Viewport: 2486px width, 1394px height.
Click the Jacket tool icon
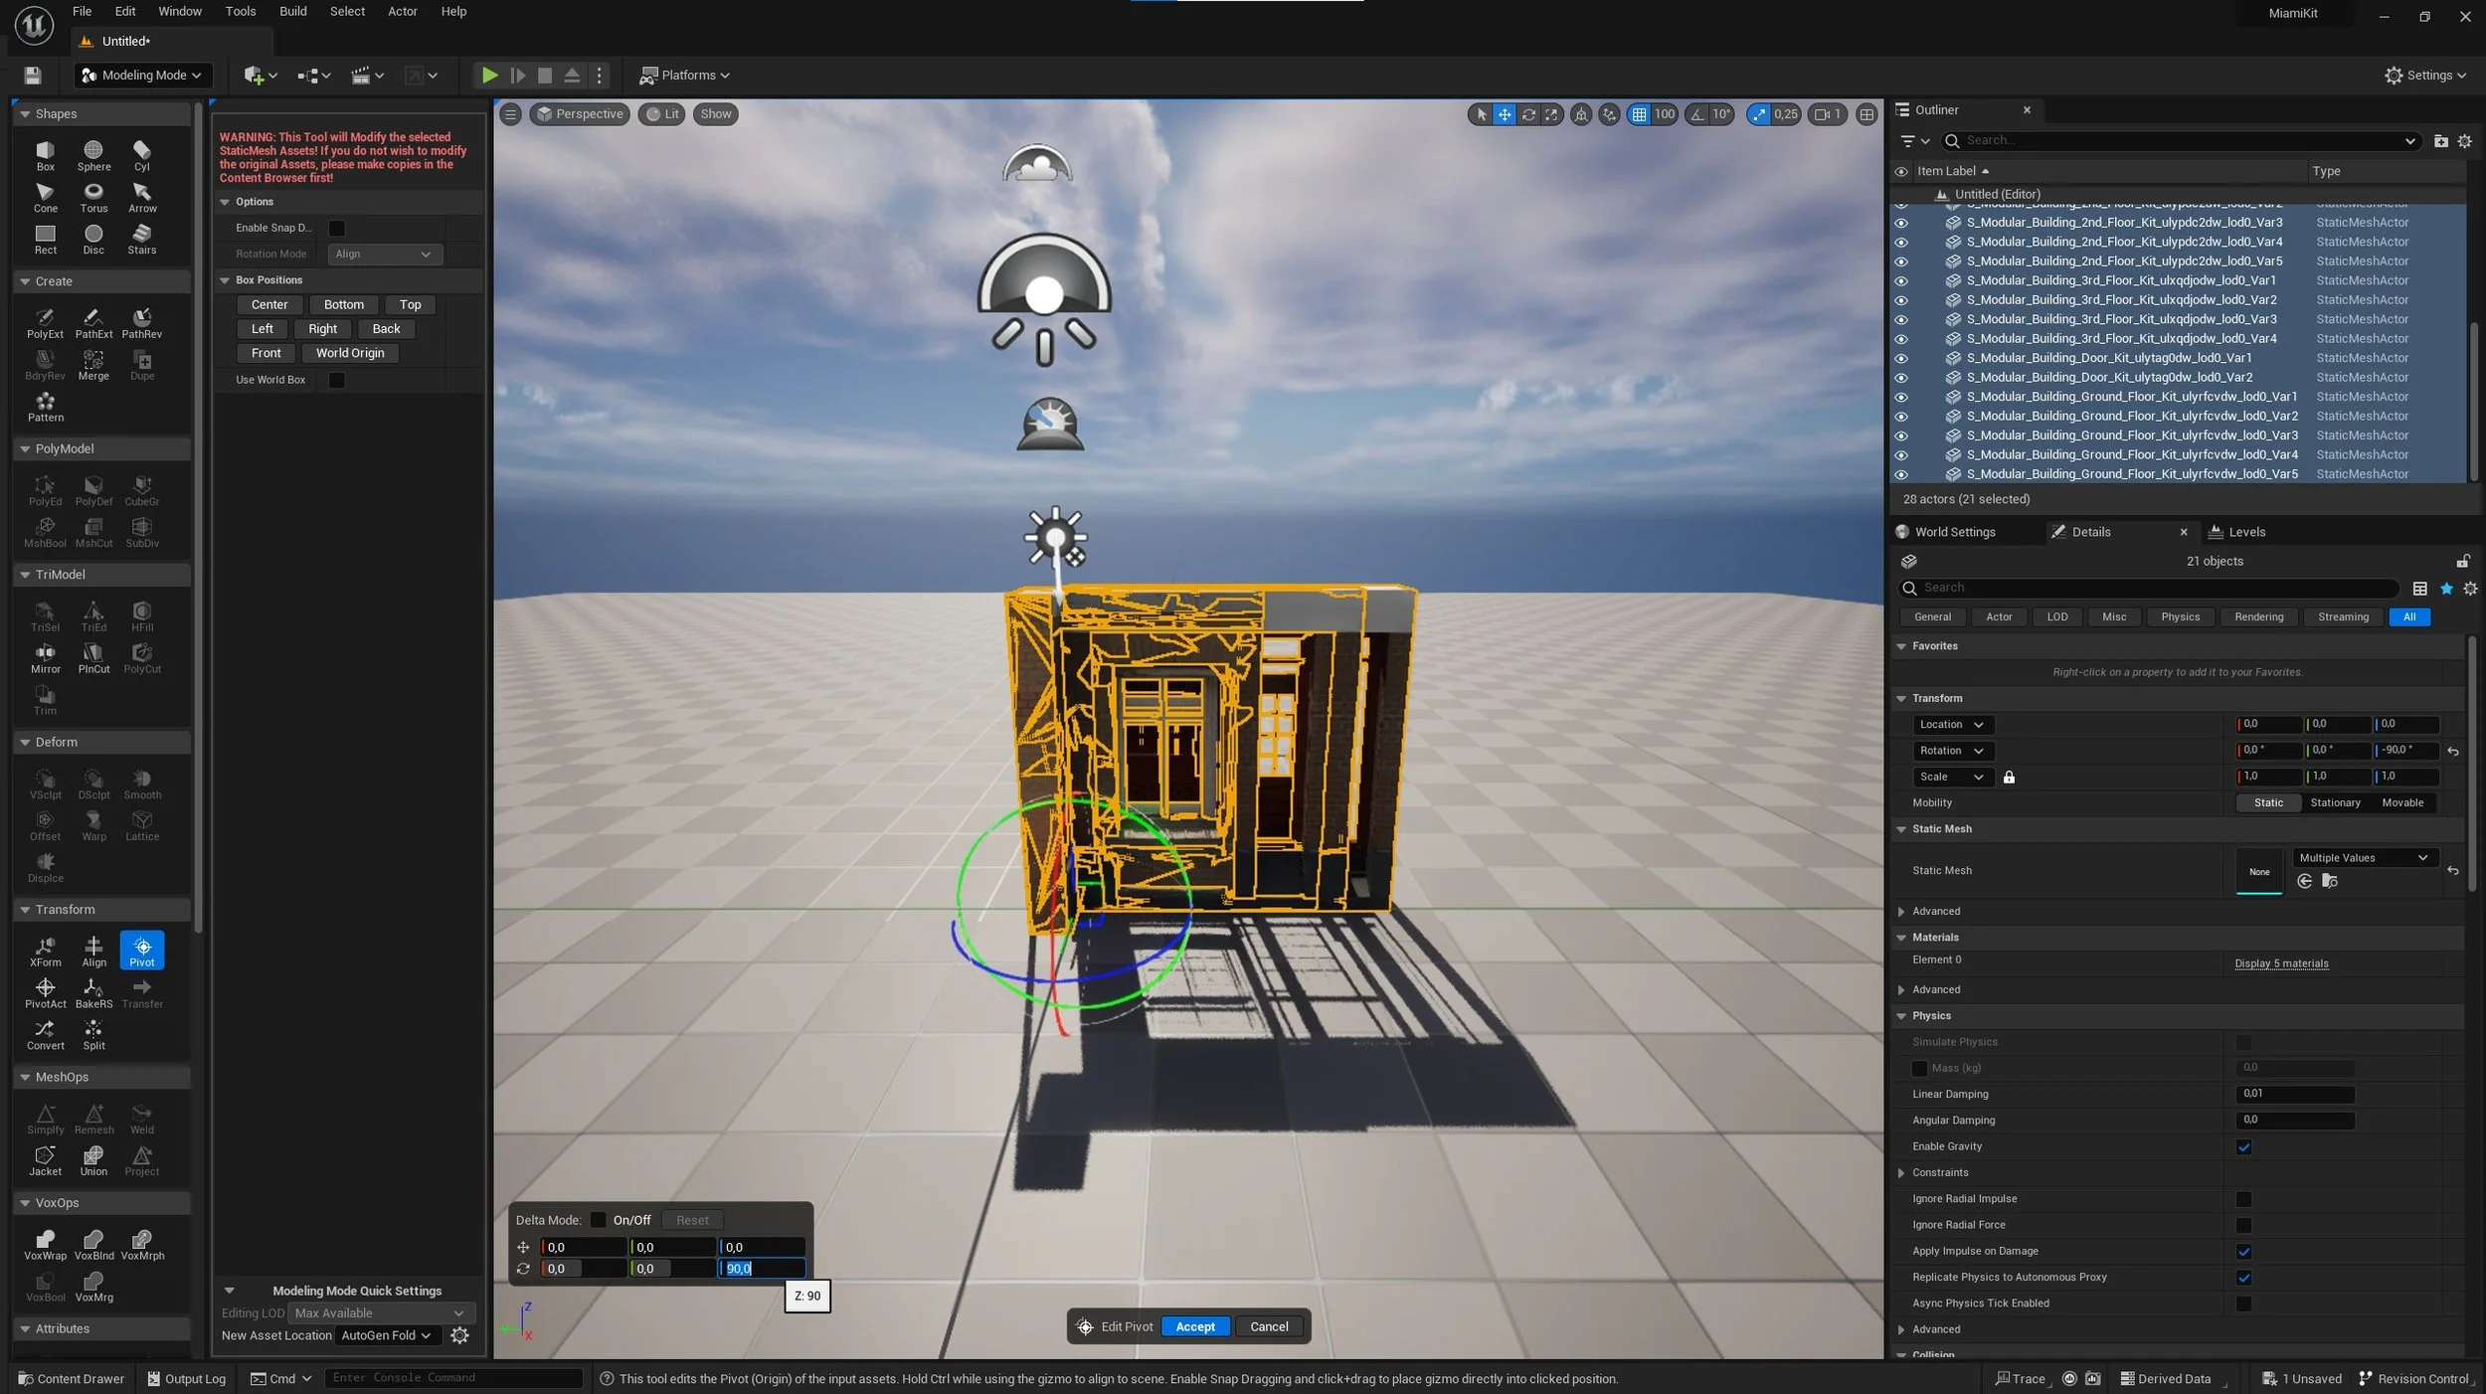pos(45,1160)
